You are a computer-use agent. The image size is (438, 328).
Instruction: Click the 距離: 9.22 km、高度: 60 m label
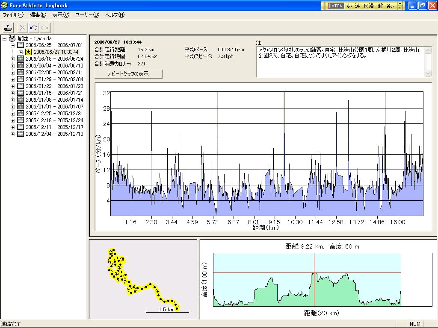point(322,246)
